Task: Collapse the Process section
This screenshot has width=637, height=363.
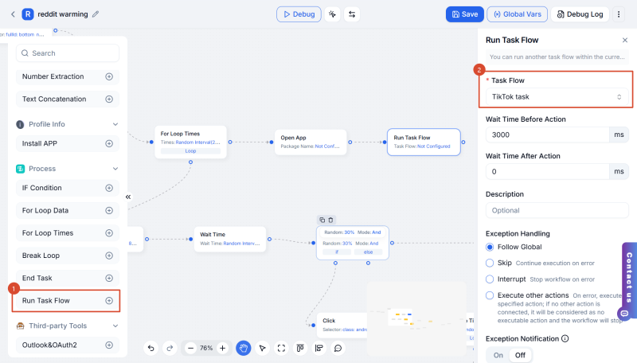Action: 115,169
